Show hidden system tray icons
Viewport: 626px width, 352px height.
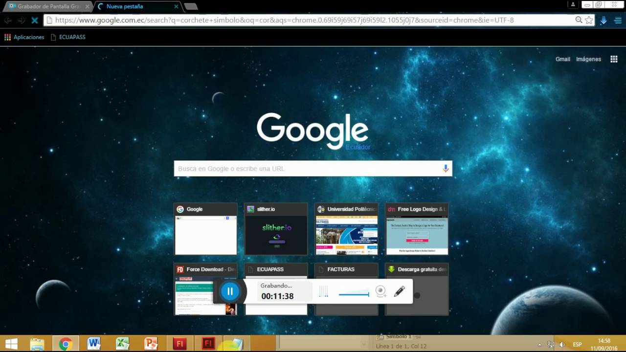[x=539, y=344]
